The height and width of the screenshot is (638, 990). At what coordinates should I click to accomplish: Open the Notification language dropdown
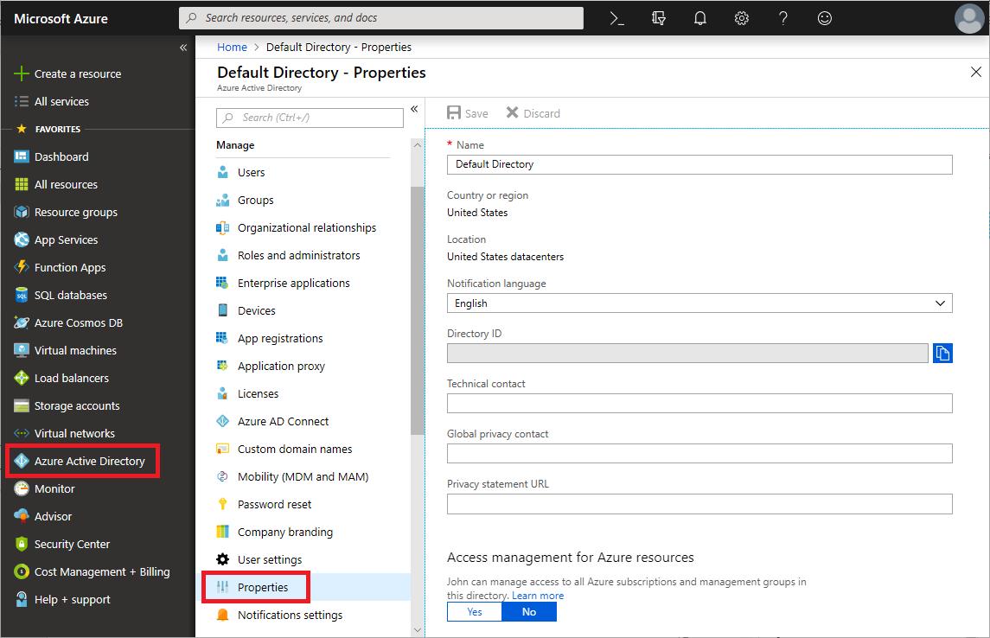(699, 303)
